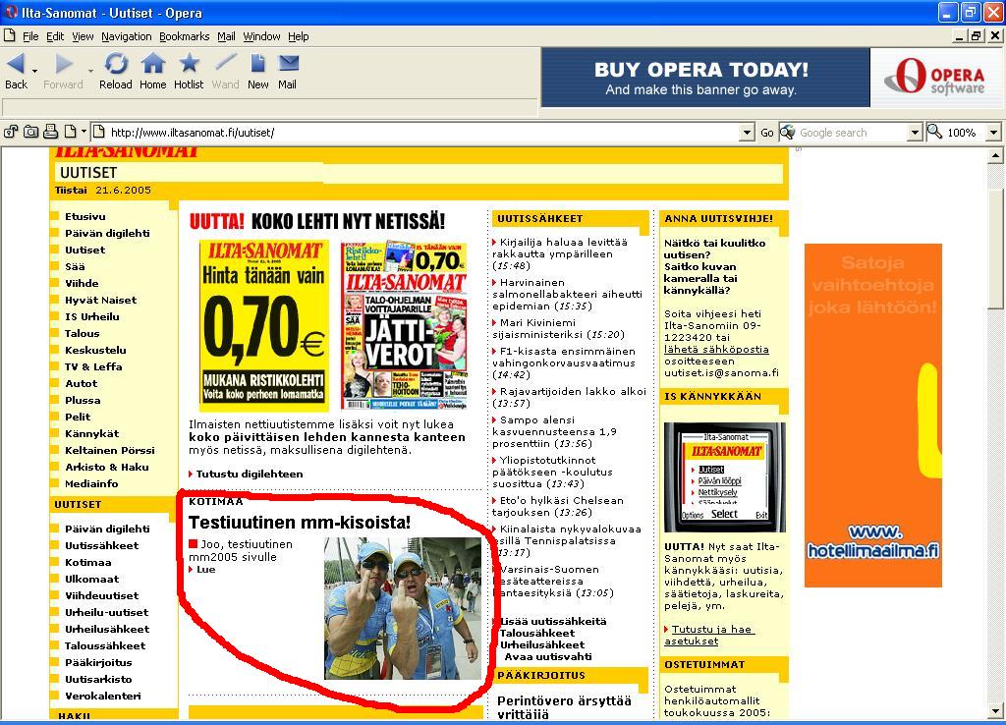Reload the page with the Reload icon
The height and width of the screenshot is (725, 1006).
[116, 65]
